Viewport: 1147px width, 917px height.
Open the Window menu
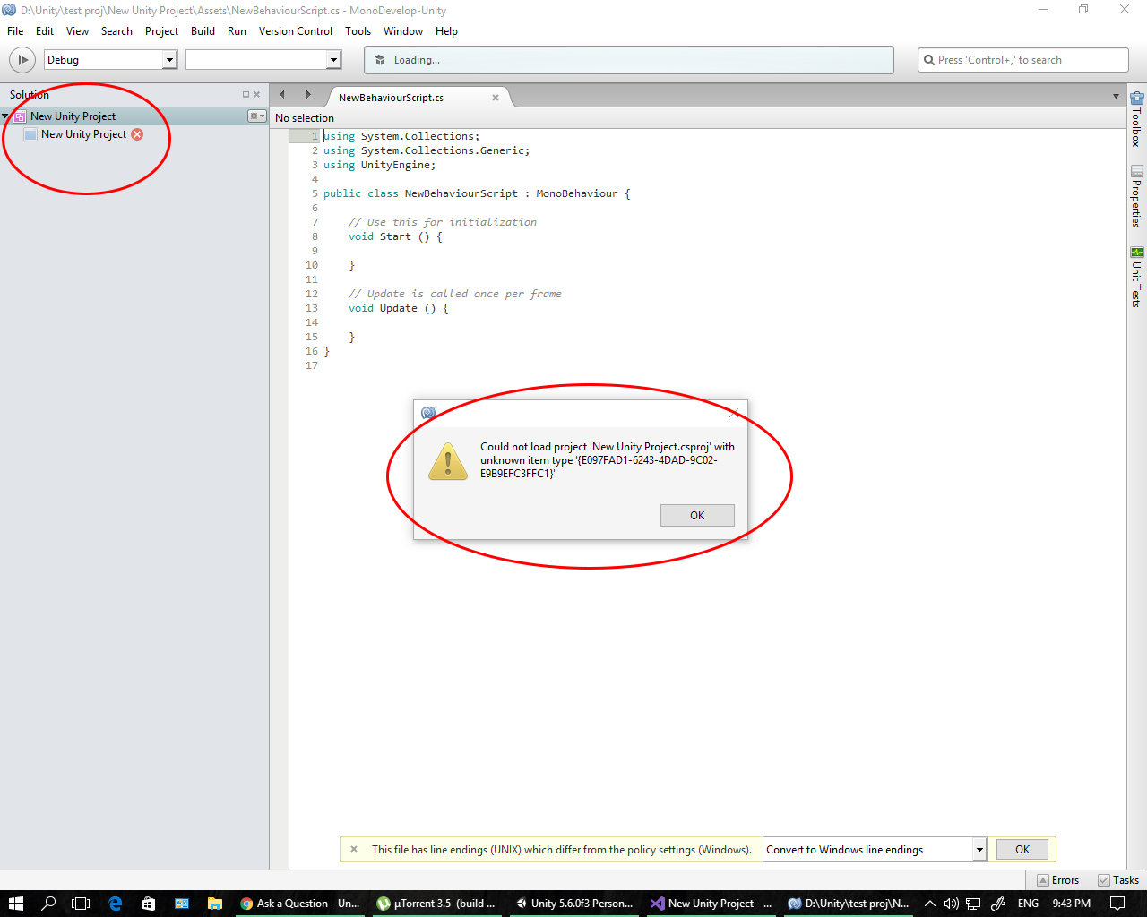coord(403,31)
